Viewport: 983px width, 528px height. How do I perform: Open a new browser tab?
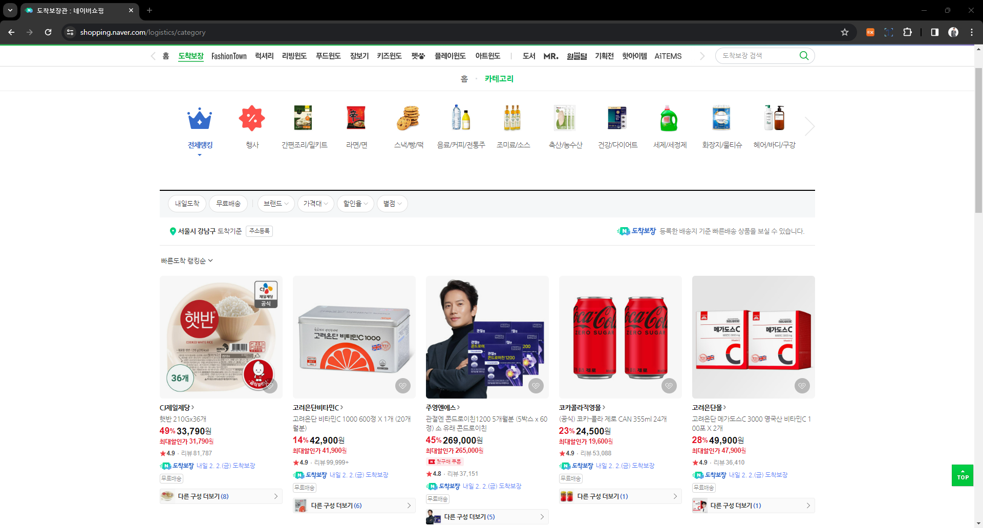pyautogui.click(x=149, y=10)
